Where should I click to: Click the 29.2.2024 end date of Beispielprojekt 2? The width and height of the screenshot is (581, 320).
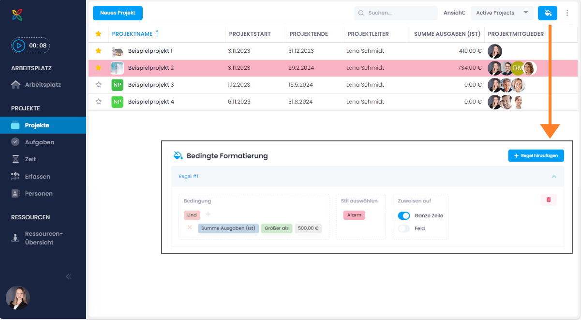point(301,68)
